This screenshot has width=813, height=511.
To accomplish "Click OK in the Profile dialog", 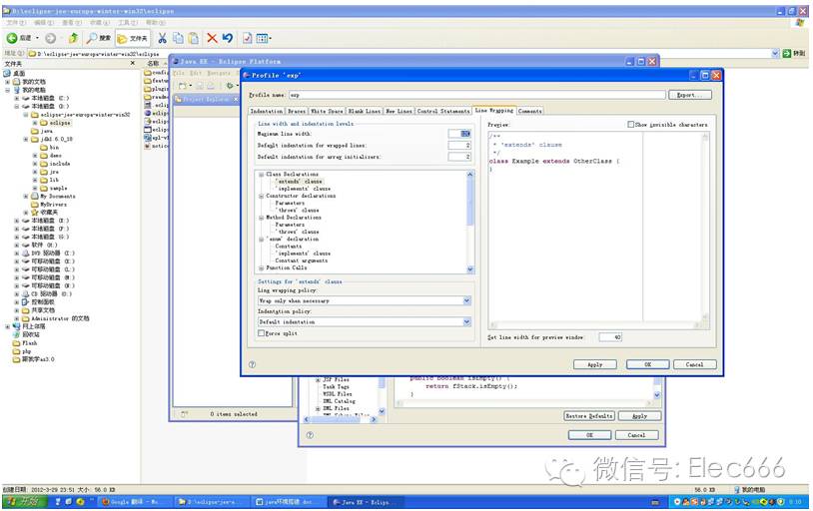I will click(647, 364).
